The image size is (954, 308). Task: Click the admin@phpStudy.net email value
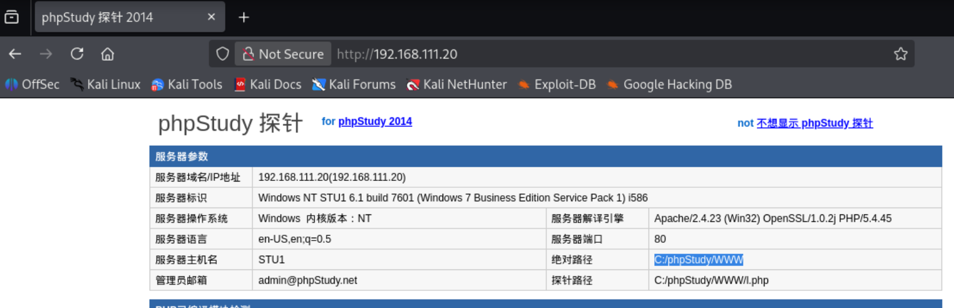coord(308,280)
